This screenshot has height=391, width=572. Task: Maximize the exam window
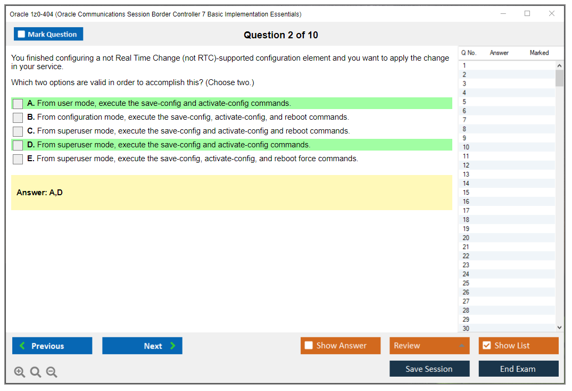[x=527, y=14]
